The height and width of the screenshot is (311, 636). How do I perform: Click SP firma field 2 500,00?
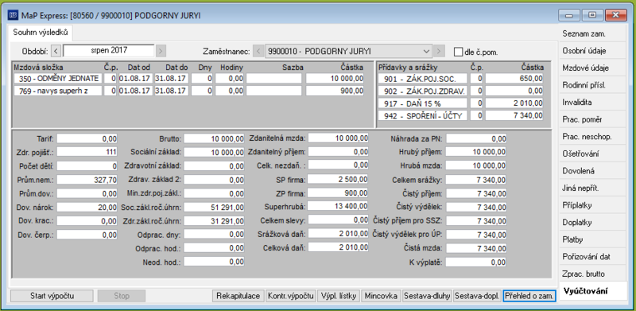339,179
